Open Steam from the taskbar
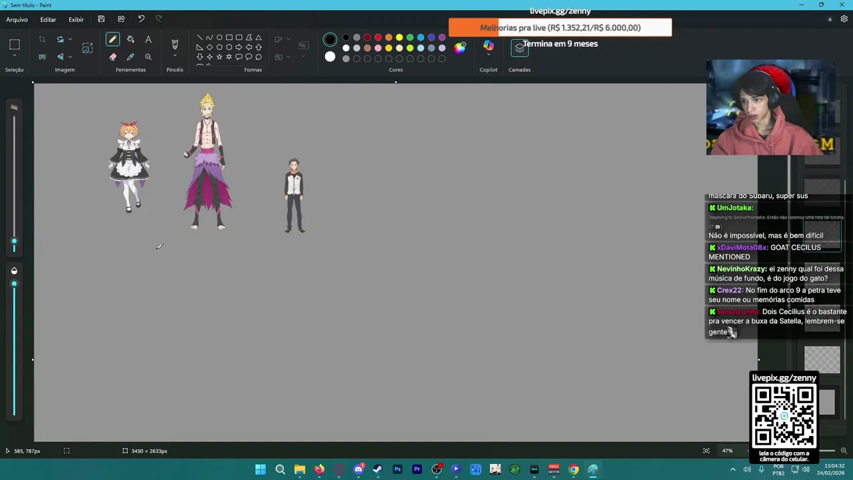Viewport: 853px width, 480px height. point(378,469)
